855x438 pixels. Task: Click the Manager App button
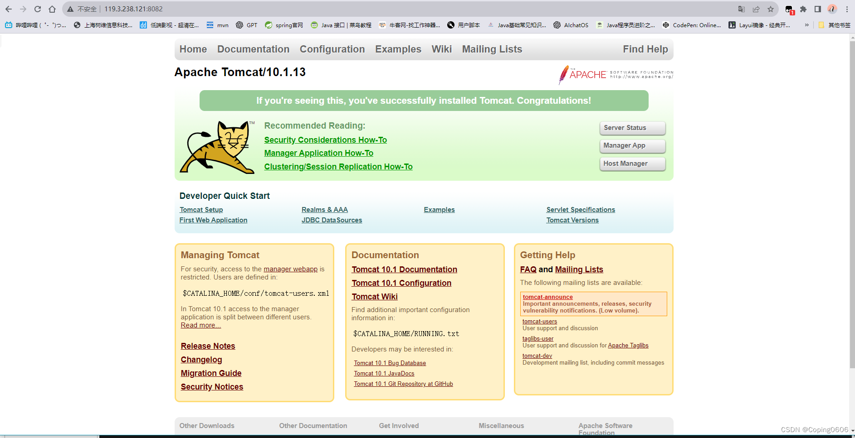tap(632, 145)
